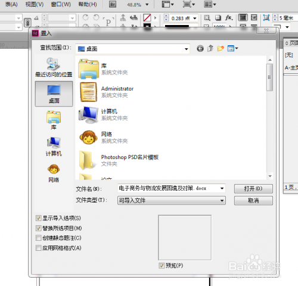Click the fit frame to content icon
The image size is (298, 286).
click(266, 18)
